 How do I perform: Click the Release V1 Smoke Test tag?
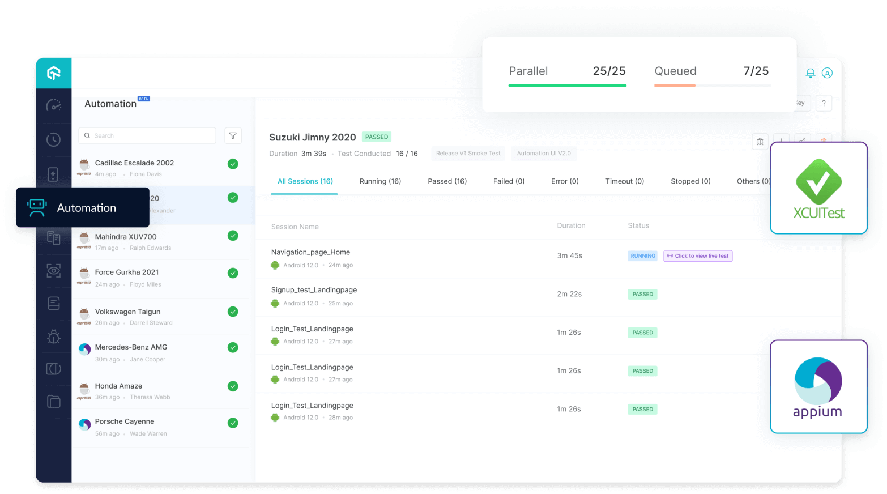[468, 153]
